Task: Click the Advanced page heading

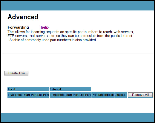Action: tap(23, 17)
